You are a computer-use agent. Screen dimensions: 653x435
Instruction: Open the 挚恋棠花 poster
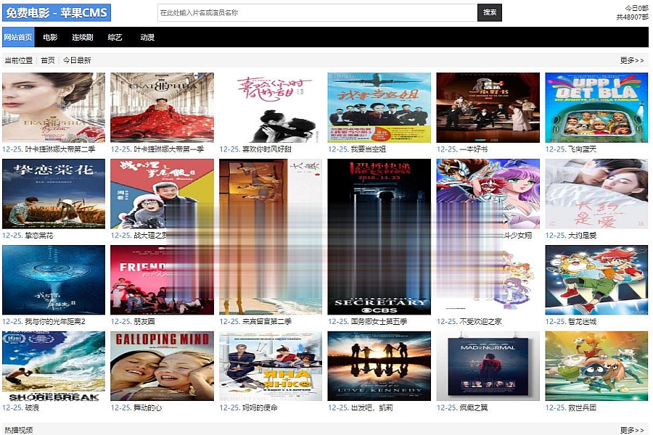tap(54, 194)
